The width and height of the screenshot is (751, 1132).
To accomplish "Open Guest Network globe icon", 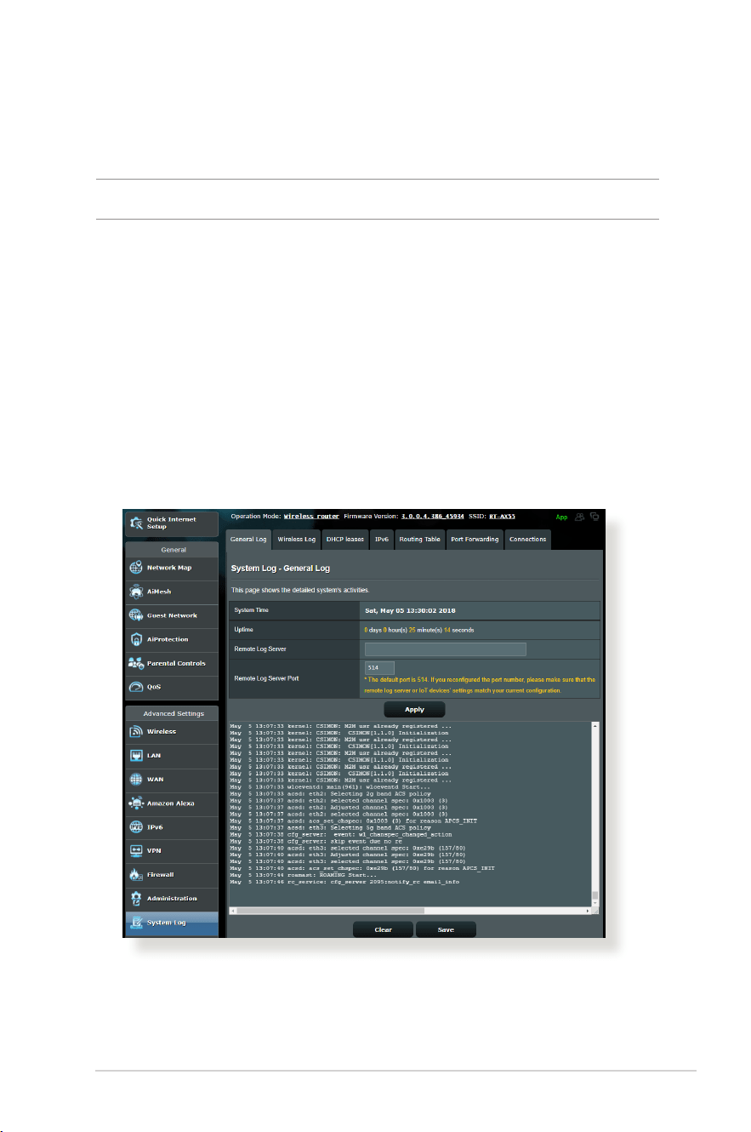I will click(x=136, y=615).
